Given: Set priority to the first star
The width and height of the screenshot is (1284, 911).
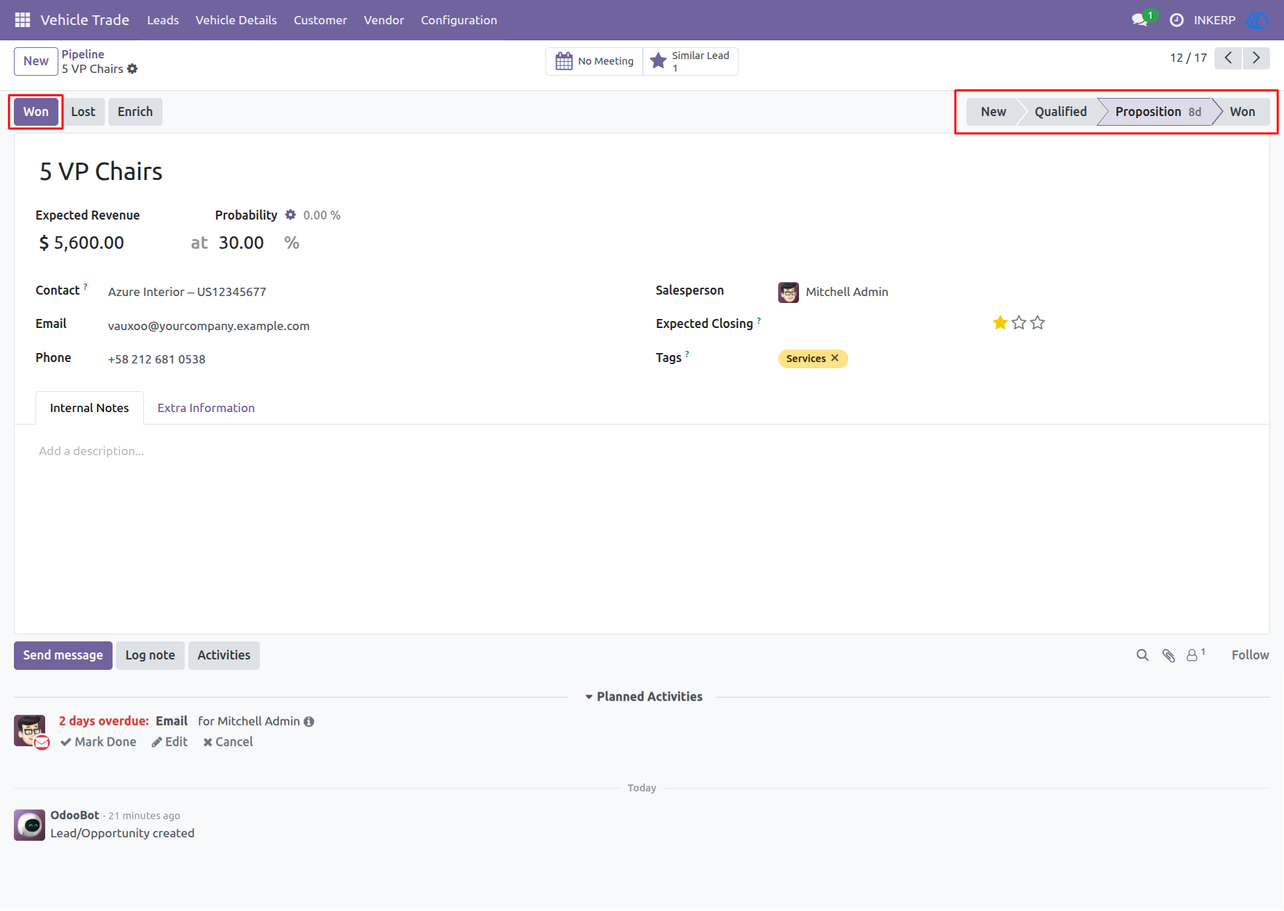Looking at the screenshot, I should pyautogui.click(x=1000, y=322).
